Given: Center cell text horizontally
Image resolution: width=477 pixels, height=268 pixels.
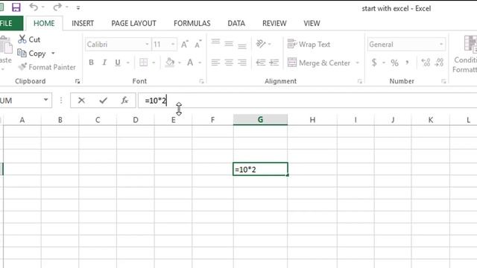Looking at the screenshot, I should [229, 63].
